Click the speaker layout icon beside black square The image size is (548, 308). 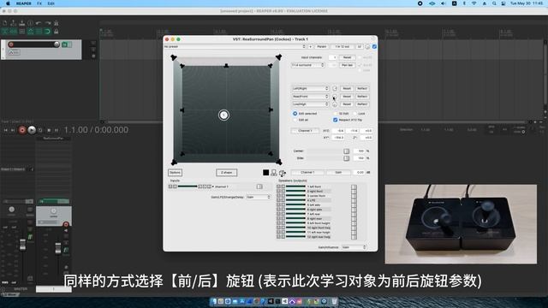[274, 173]
